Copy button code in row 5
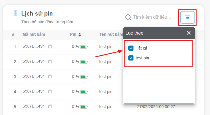The height and width of the screenshot is (115, 210). [50, 106]
